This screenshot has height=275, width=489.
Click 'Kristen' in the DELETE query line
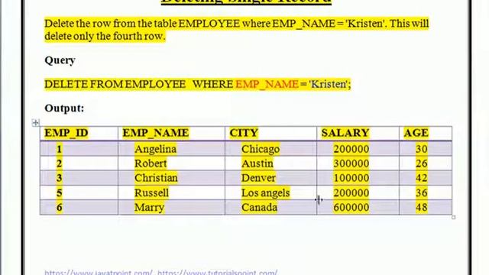point(329,85)
